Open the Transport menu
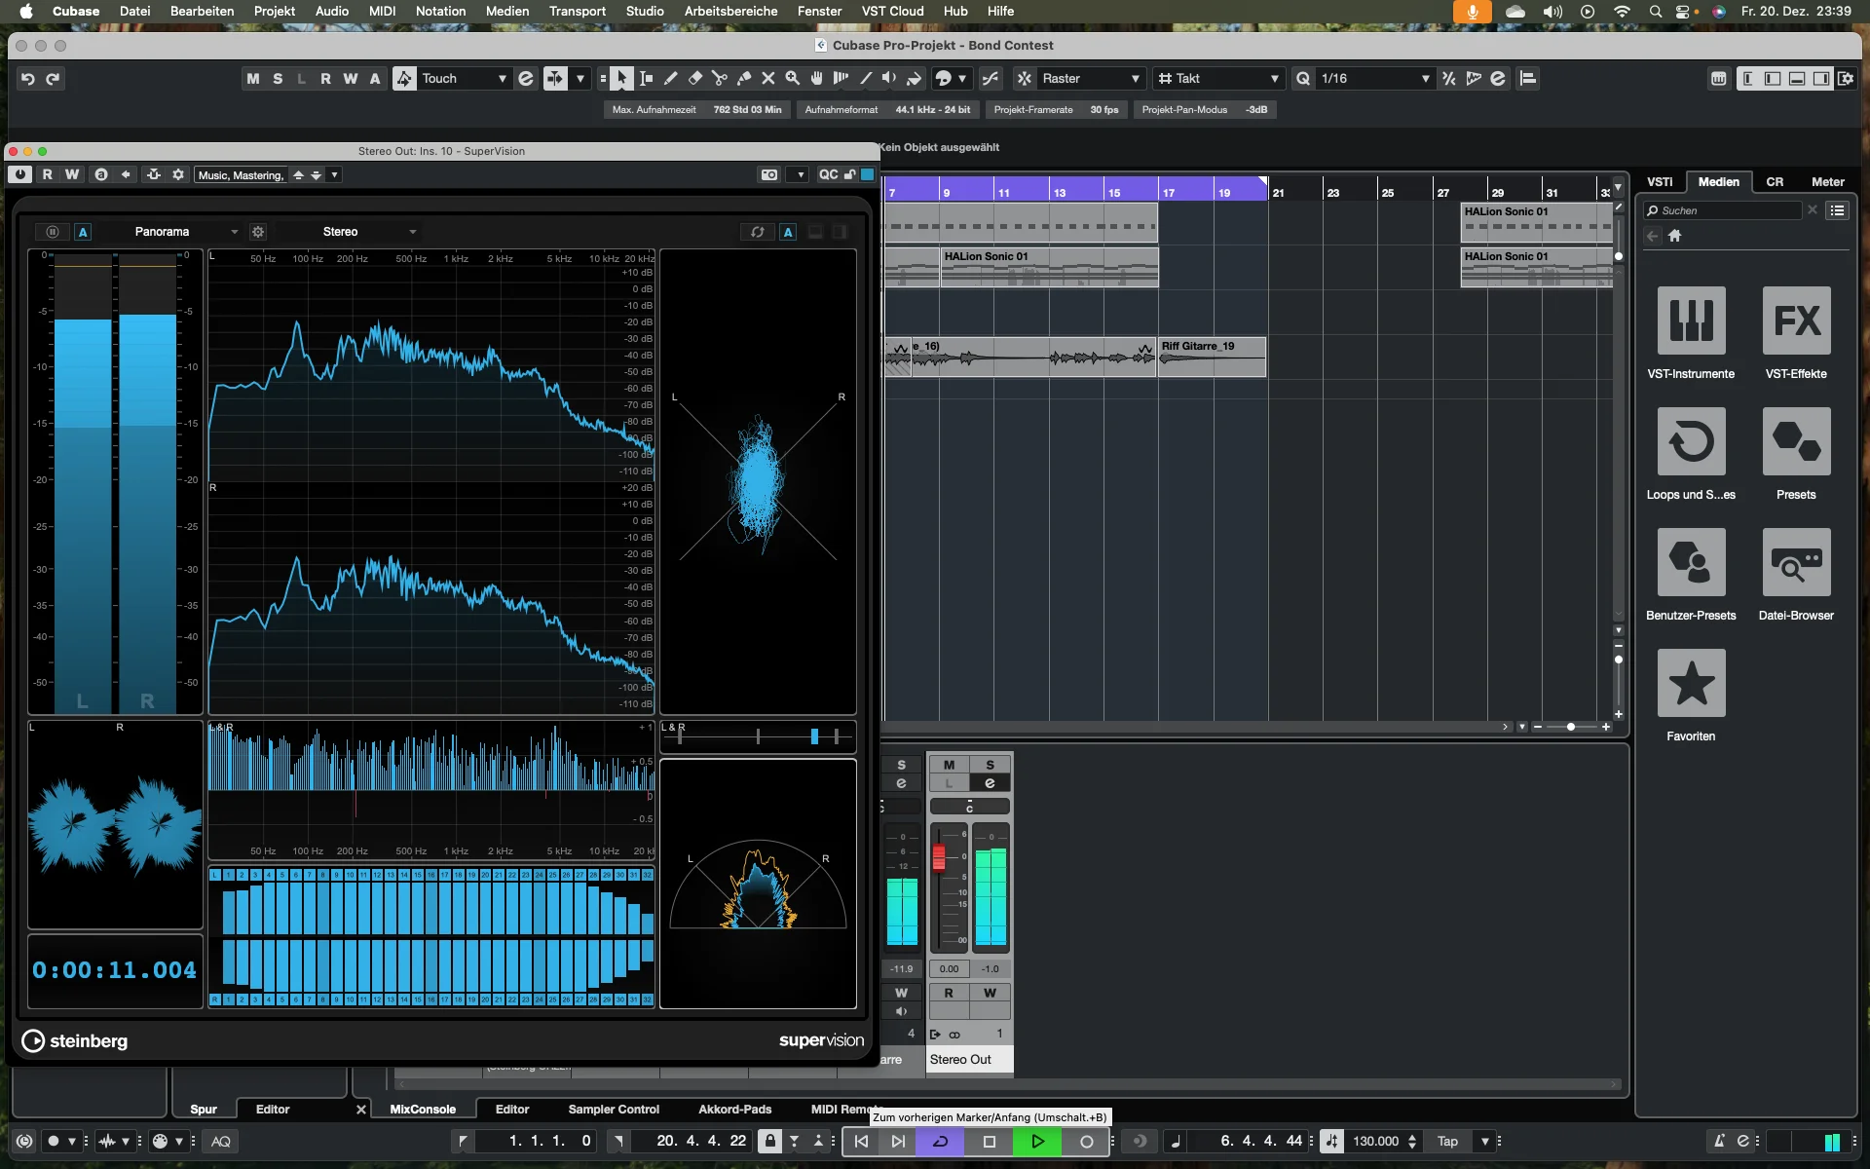Screen dimensions: 1870x1169 [577, 11]
